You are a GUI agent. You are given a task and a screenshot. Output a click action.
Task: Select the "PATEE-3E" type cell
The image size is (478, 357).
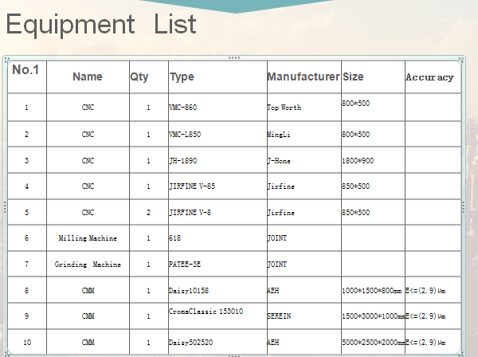click(184, 264)
